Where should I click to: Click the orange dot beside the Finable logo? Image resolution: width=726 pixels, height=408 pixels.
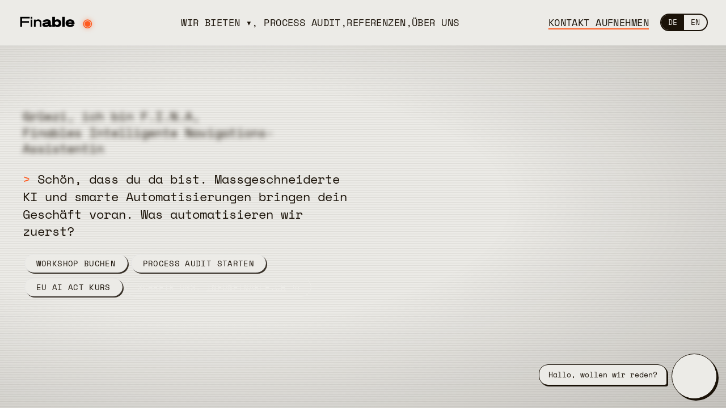point(87,23)
